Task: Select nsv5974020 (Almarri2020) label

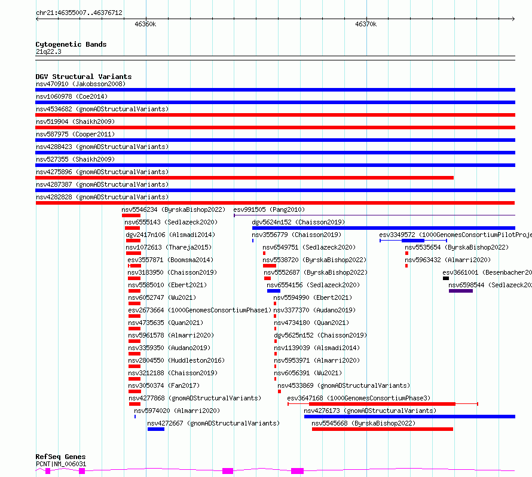Action: [177, 411]
